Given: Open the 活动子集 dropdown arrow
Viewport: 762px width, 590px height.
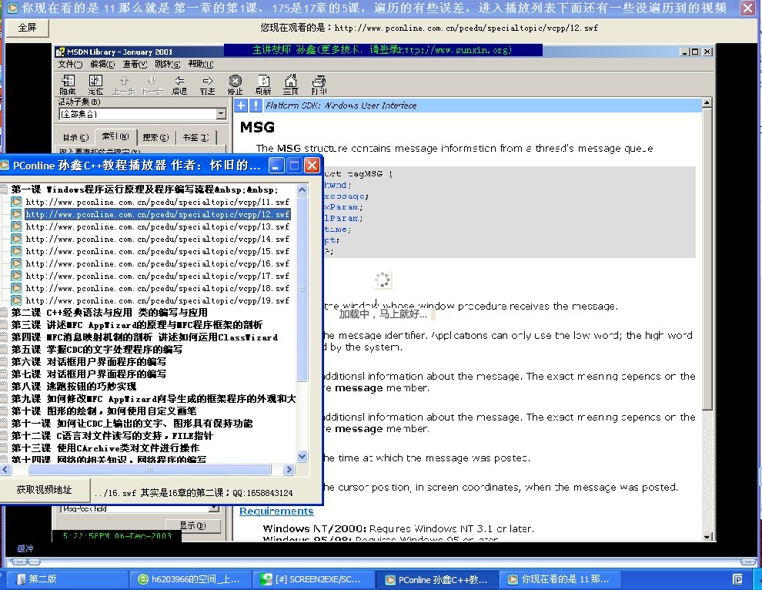Looking at the screenshot, I should click(221, 114).
